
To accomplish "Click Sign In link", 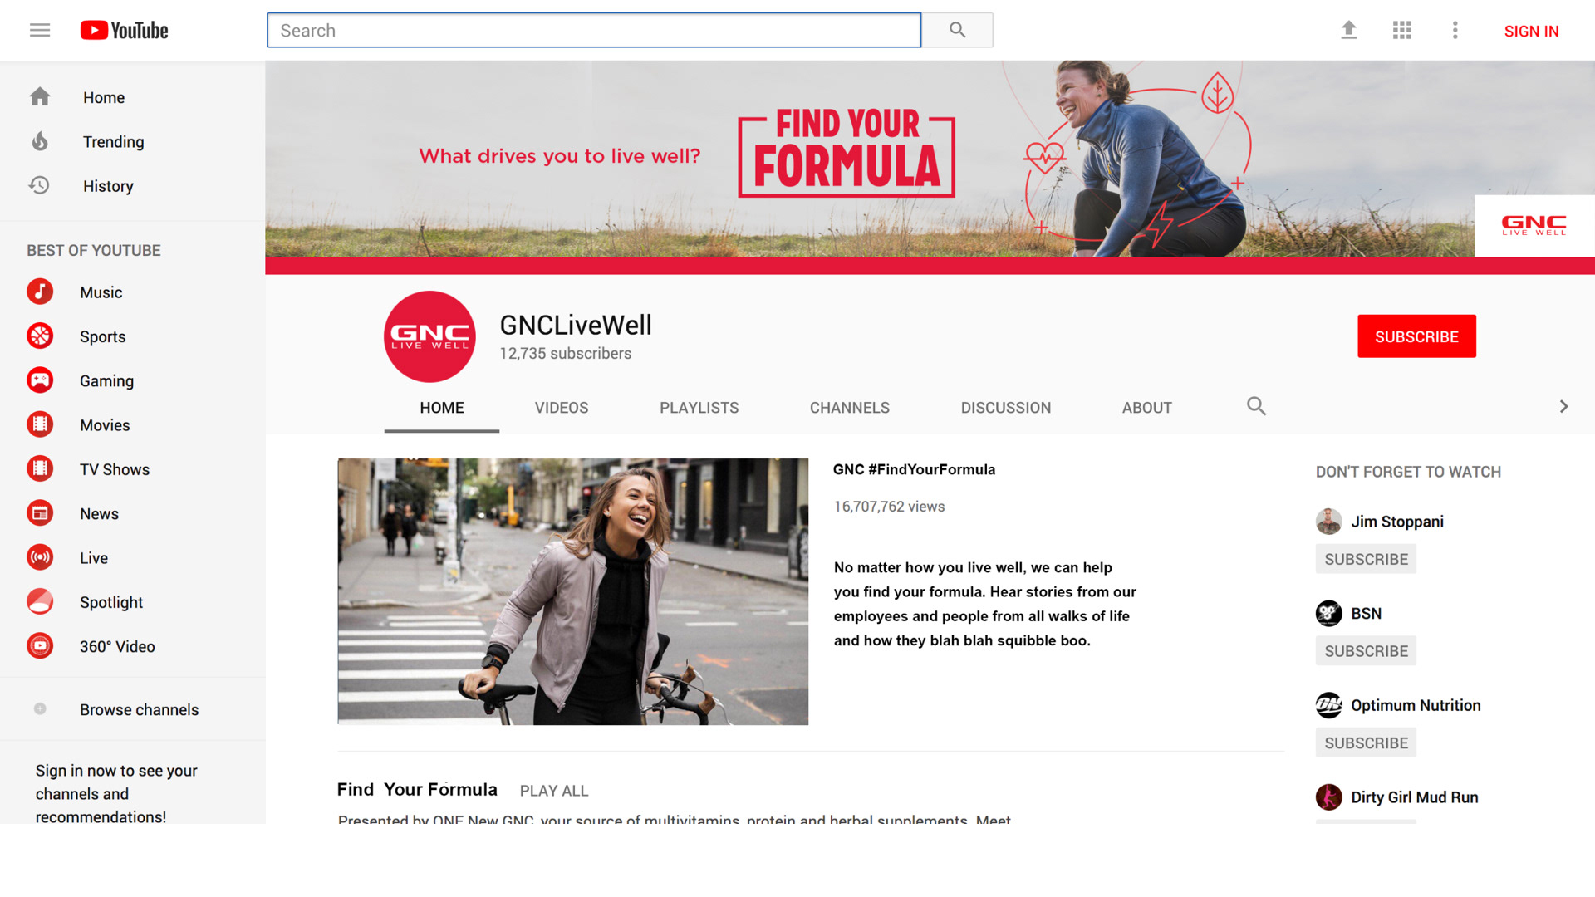I will 1531,32.
